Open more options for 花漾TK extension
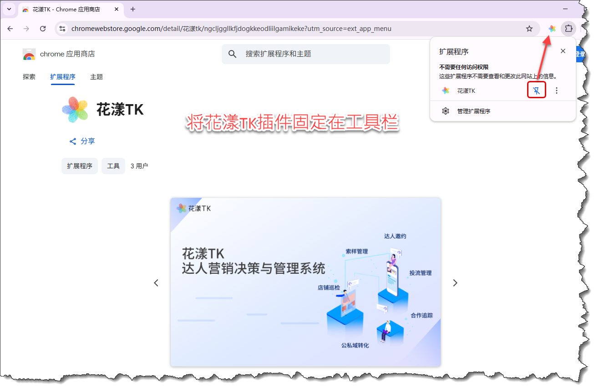The height and width of the screenshot is (392, 599). click(556, 90)
